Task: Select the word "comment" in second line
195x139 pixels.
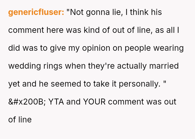Action: [26, 30]
